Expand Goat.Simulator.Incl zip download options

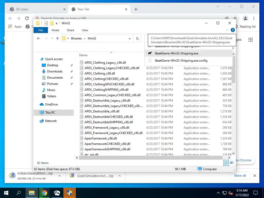(x=120, y=176)
